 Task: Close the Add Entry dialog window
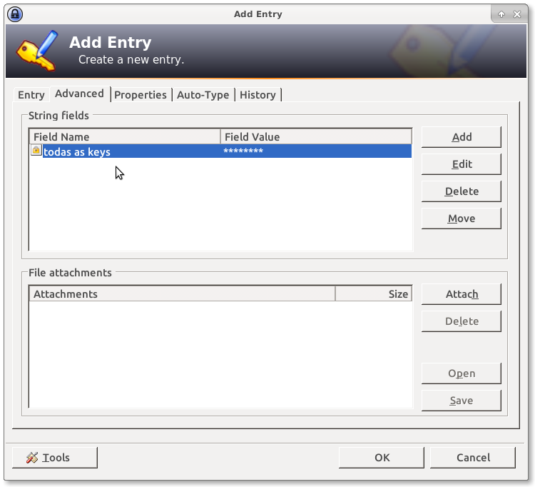[x=517, y=14]
